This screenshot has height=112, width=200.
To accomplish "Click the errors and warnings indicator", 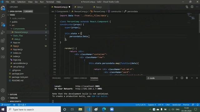I will click(22, 105).
